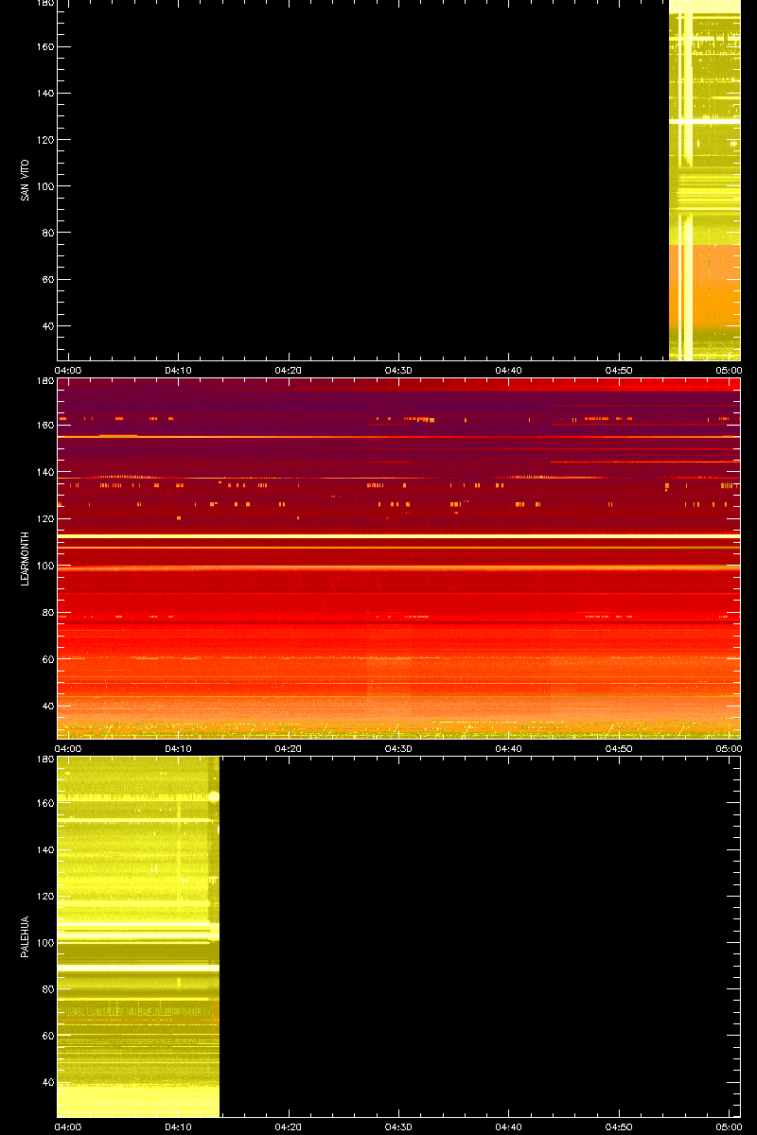Select the 80 tick in SAN VITO panel

coord(47,233)
